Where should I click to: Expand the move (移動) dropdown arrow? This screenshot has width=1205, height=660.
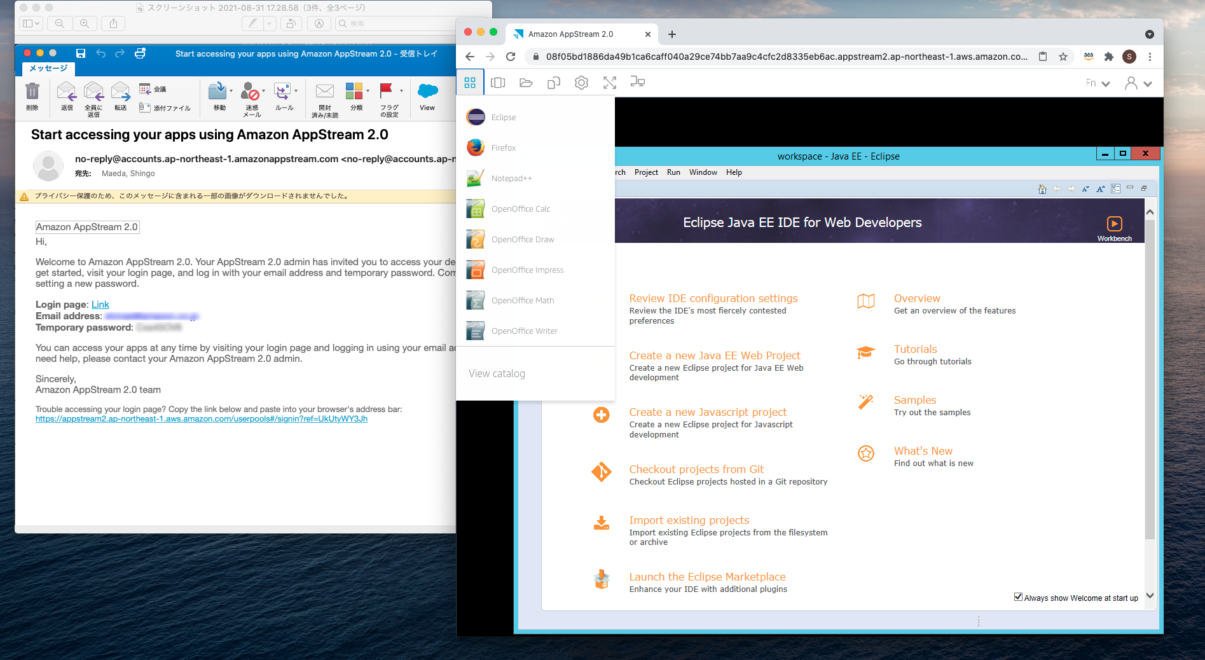point(231,91)
